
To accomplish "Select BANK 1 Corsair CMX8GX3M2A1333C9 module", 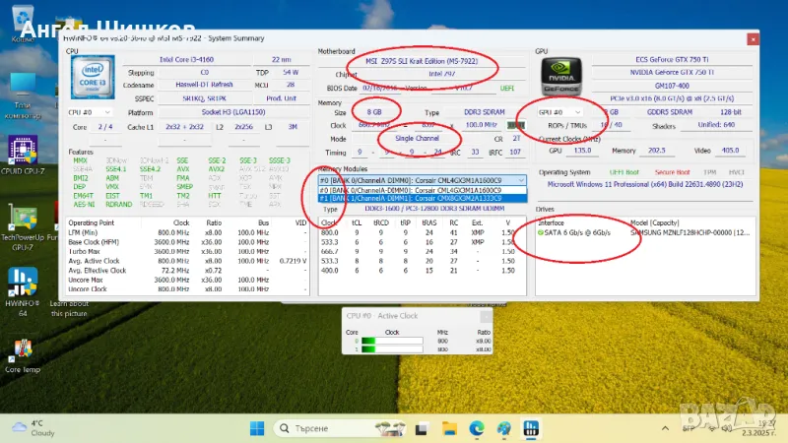I will (x=424, y=199).
